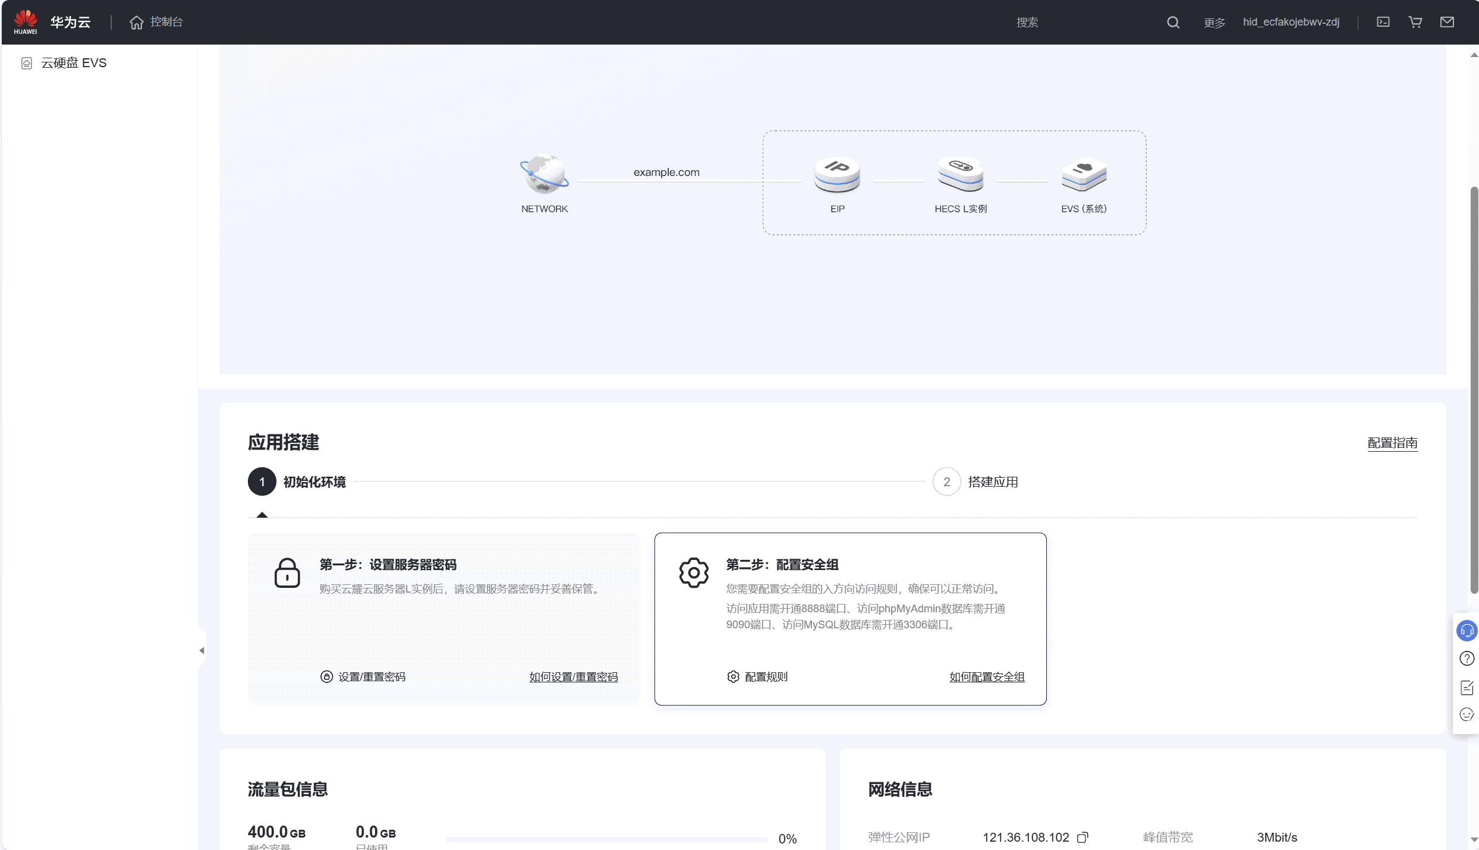
Task: Open the CloudShell terminal icon
Action: pyautogui.click(x=1383, y=22)
